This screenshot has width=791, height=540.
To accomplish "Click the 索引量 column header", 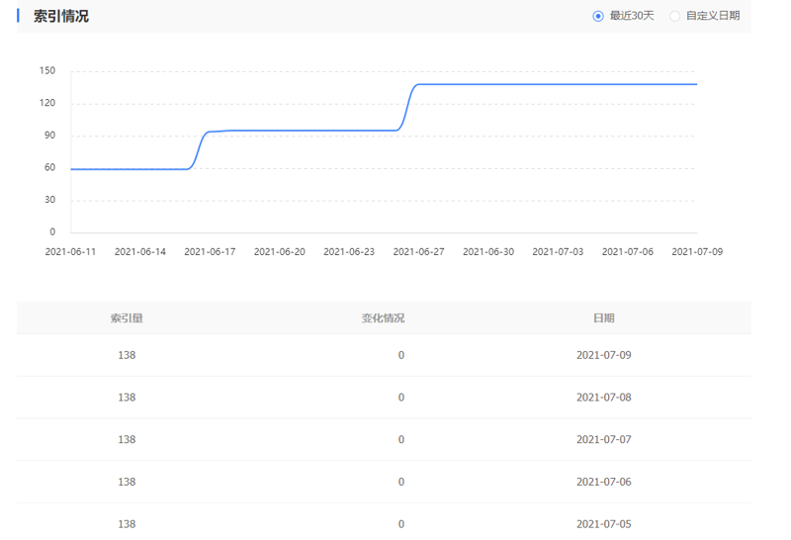I will (127, 317).
